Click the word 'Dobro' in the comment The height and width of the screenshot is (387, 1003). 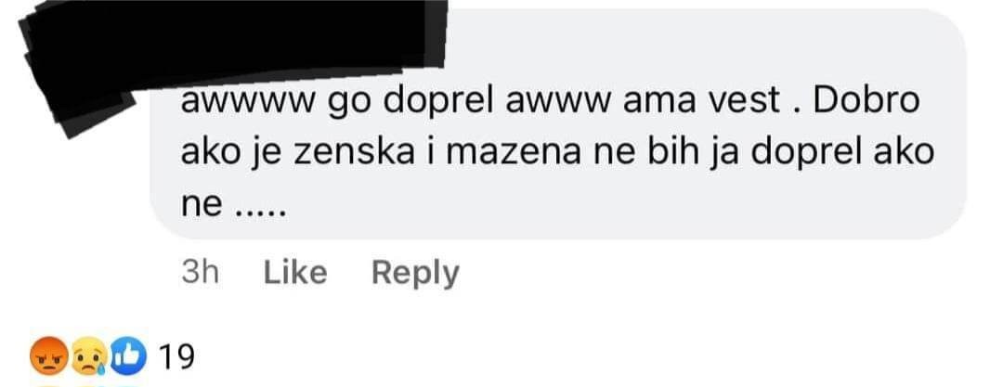click(x=866, y=102)
